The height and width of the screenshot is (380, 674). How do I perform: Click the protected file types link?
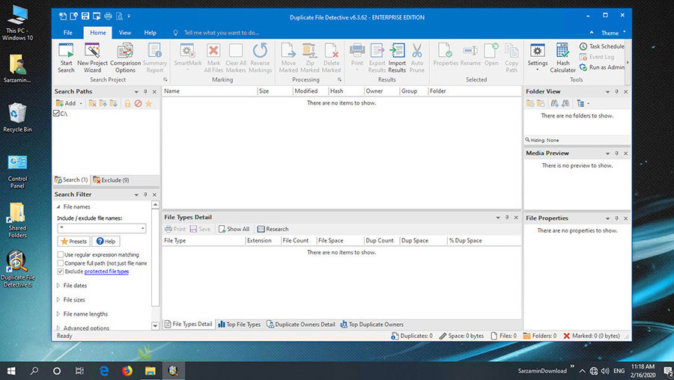pyautogui.click(x=106, y=272)
